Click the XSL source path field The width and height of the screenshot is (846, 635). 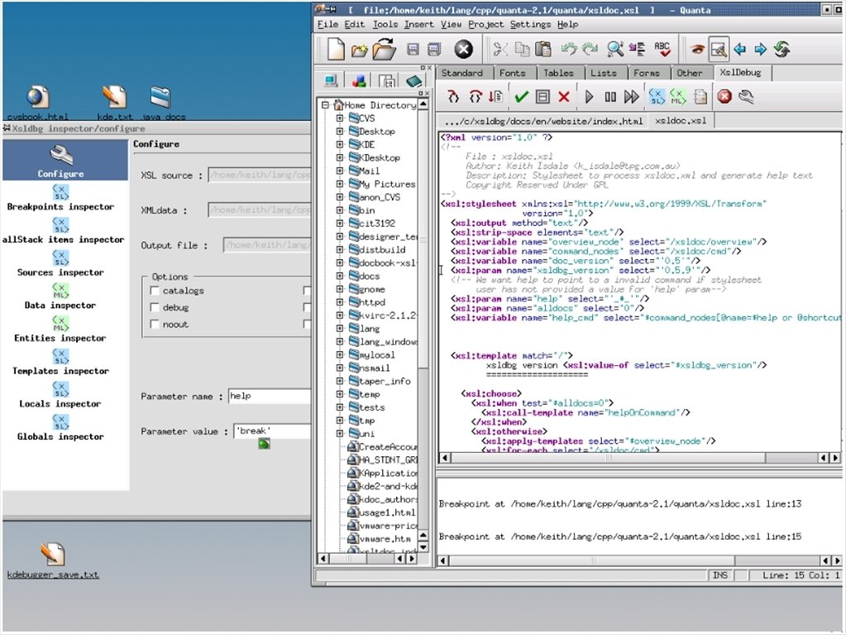260,175
